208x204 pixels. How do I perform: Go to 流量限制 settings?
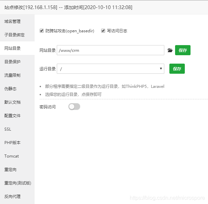point(17,75)
